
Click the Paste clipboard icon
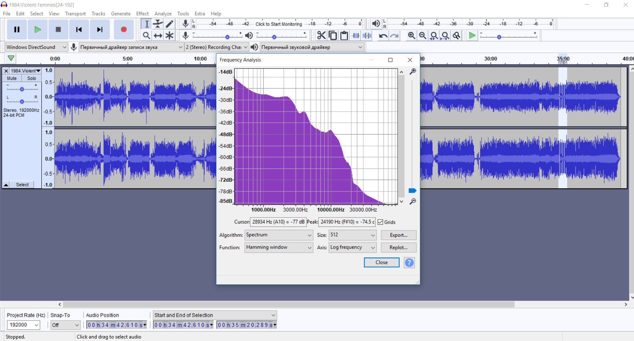coord(344,35)
